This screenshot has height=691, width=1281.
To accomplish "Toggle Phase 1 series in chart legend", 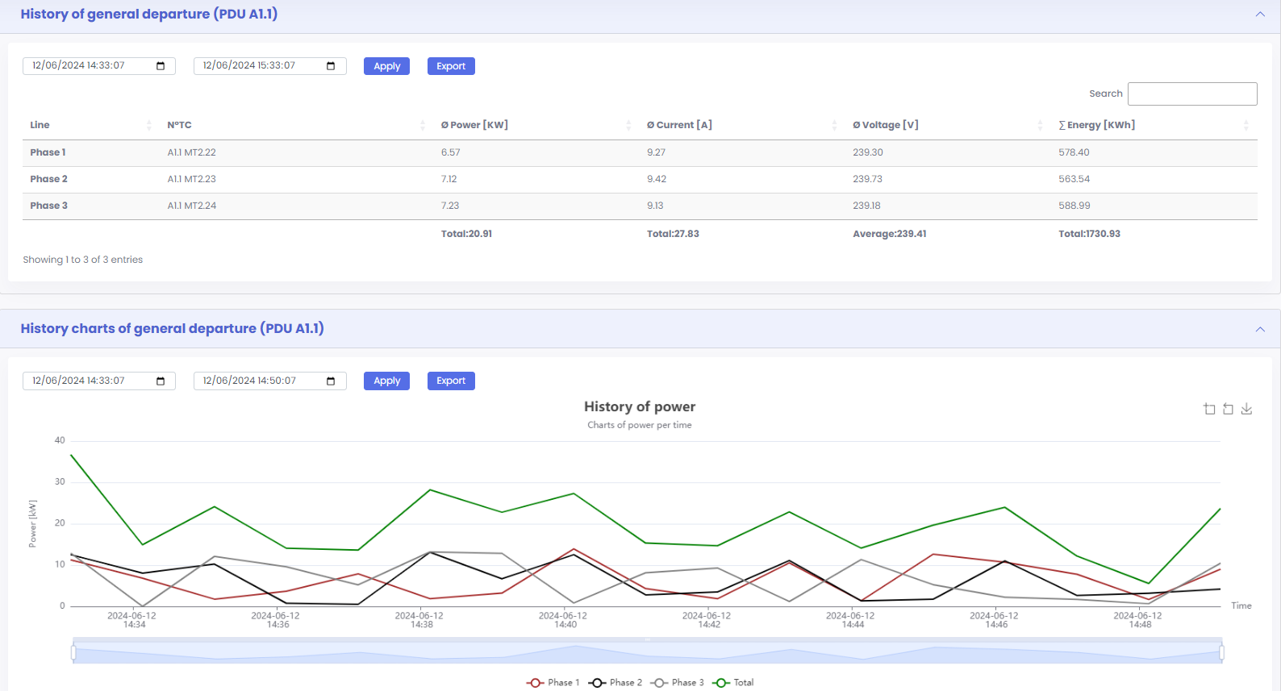I will (x=553, y=682).
